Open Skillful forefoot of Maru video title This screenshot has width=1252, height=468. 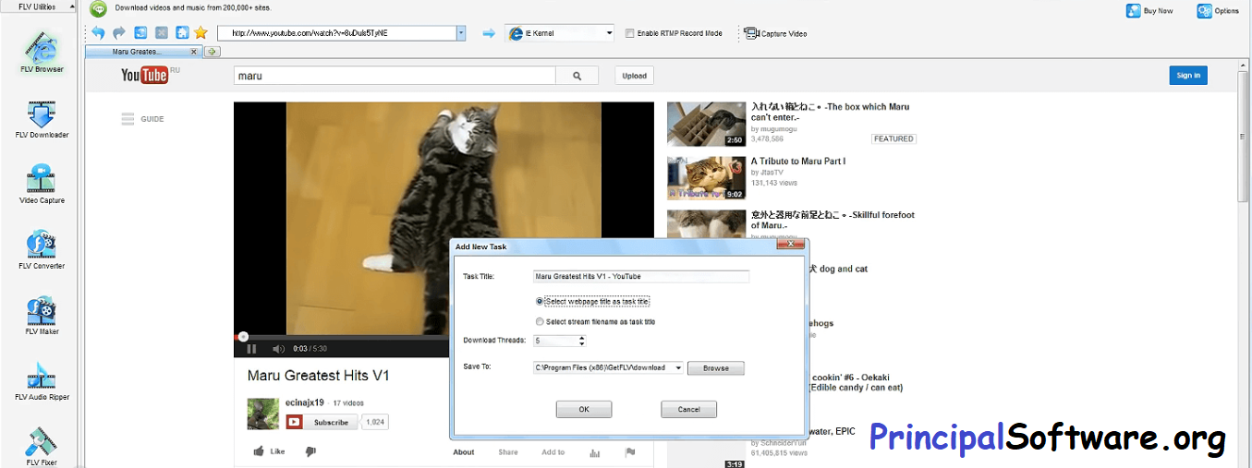[833, 220]
